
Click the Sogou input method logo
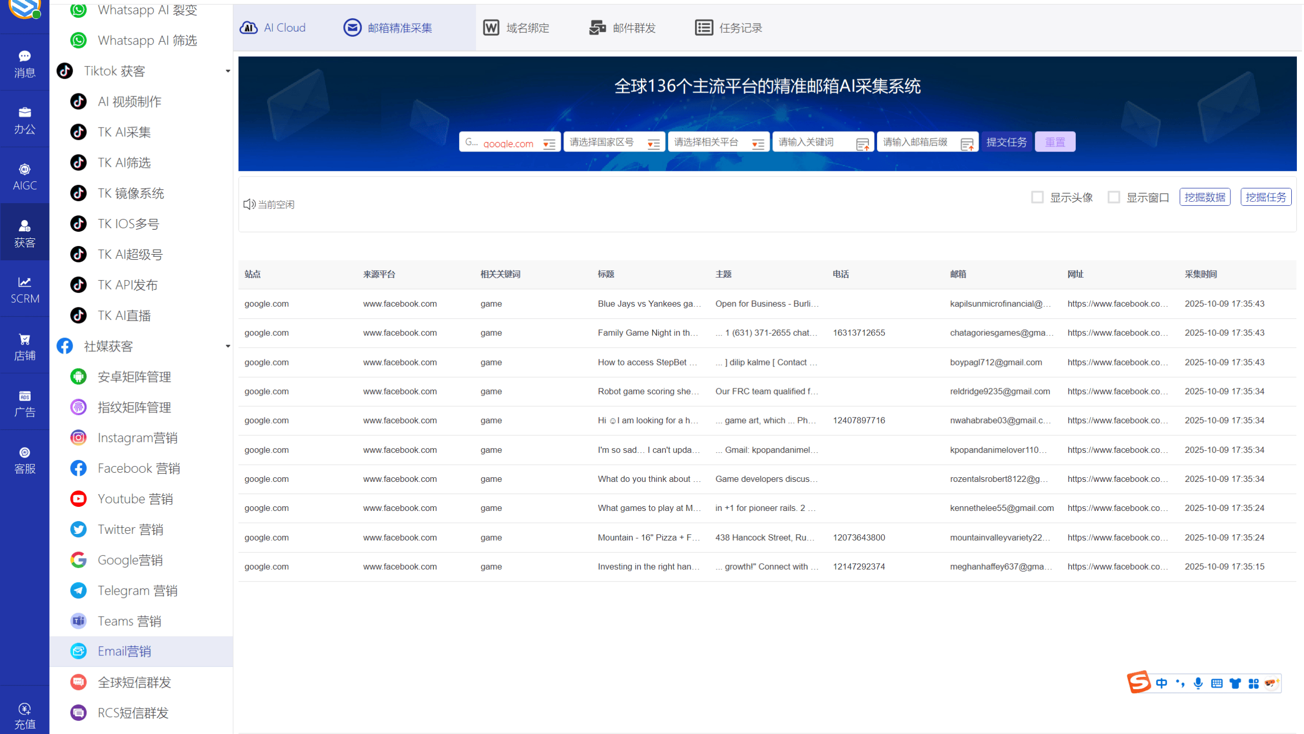1140,682
